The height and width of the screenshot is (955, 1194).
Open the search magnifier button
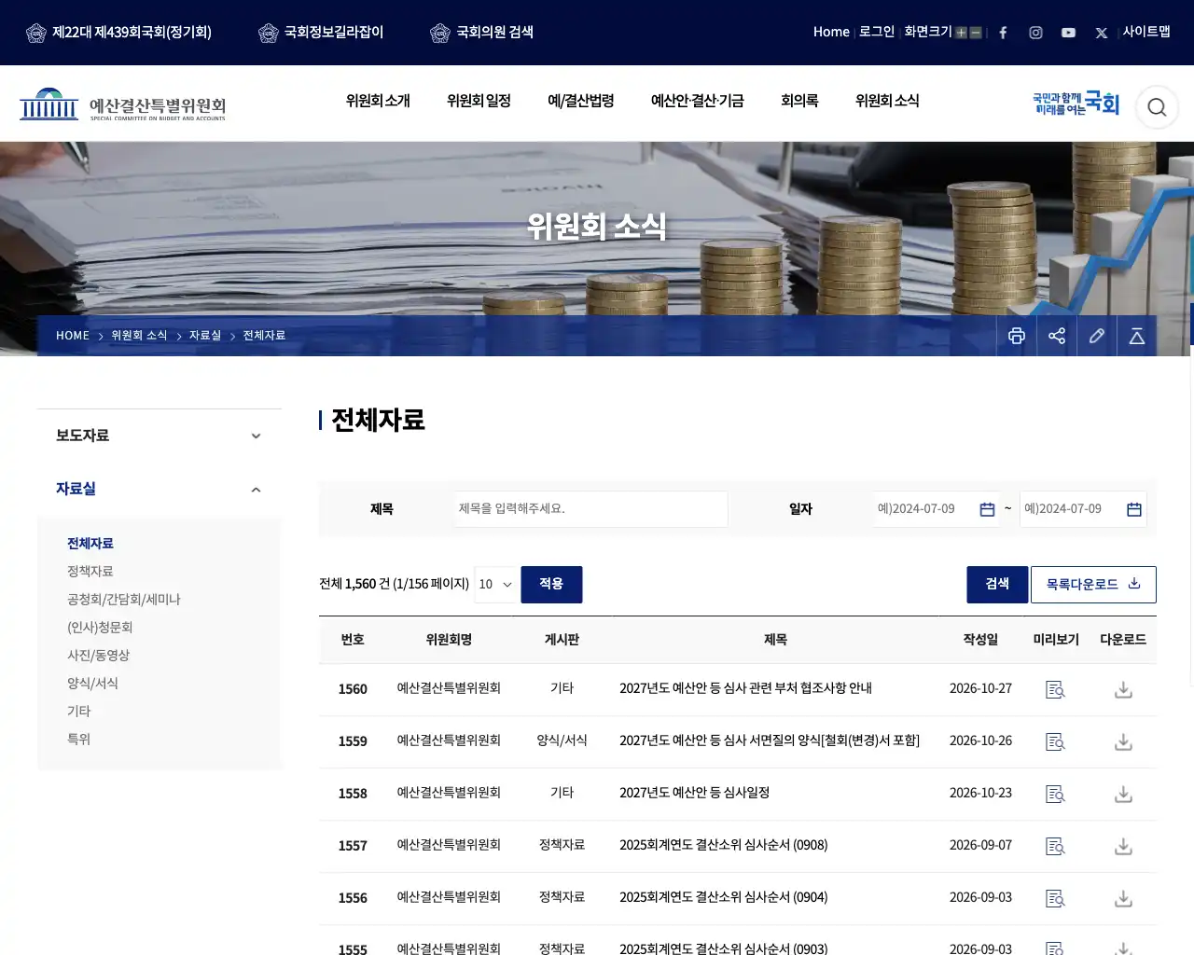pyautogui.click(x=1157, y=107)
